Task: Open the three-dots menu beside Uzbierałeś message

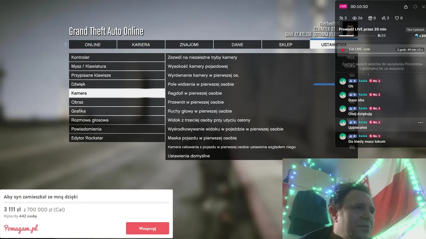Action: coord(420,122)
